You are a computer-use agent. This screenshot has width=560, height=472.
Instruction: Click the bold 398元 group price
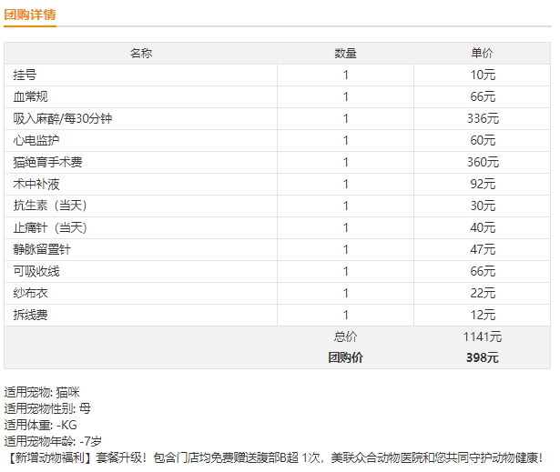point(483,357)
